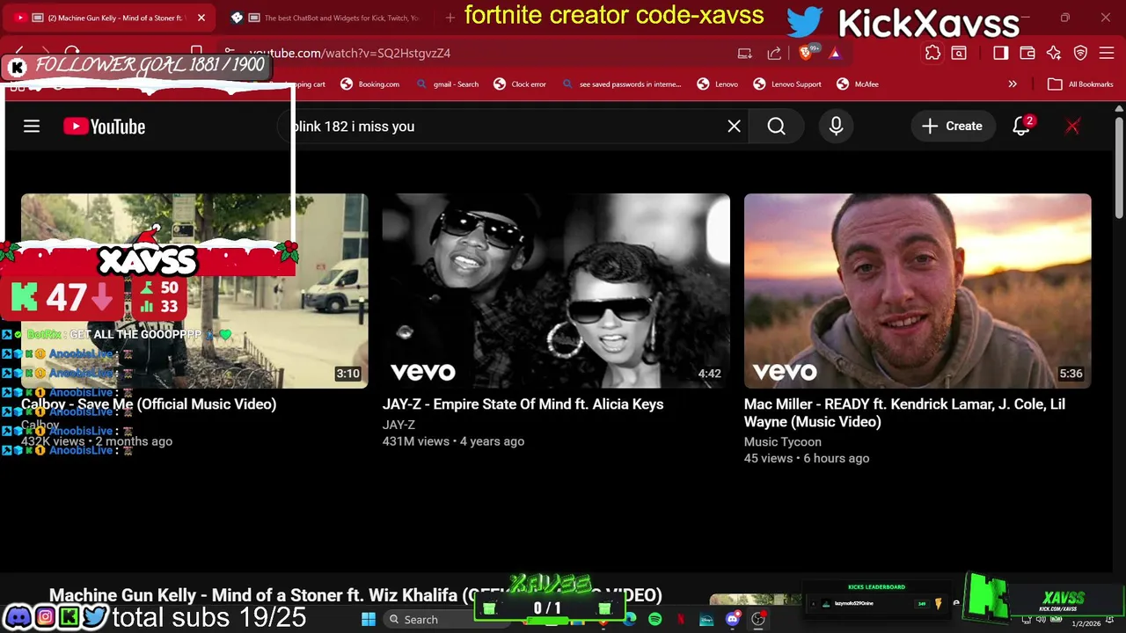The width and height of the screenshot is (1126, 633).
Task: Open the Lenovo bookmark
Action: tap(718, 84)
